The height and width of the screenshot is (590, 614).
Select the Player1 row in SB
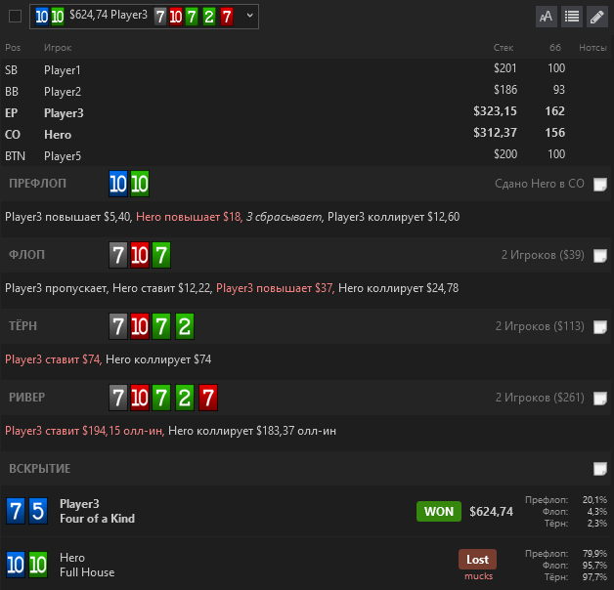[x=307, y=69]
